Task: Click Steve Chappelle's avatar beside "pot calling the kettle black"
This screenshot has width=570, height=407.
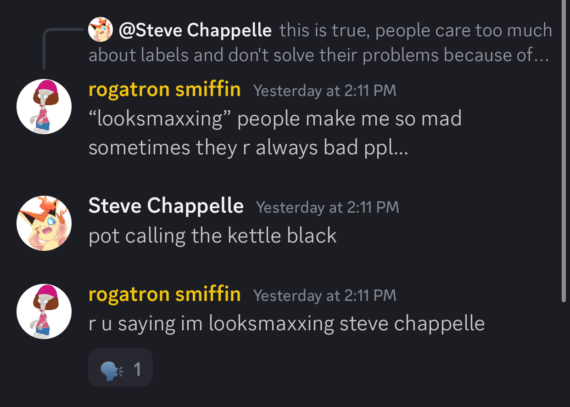Action: pos(44,223)
